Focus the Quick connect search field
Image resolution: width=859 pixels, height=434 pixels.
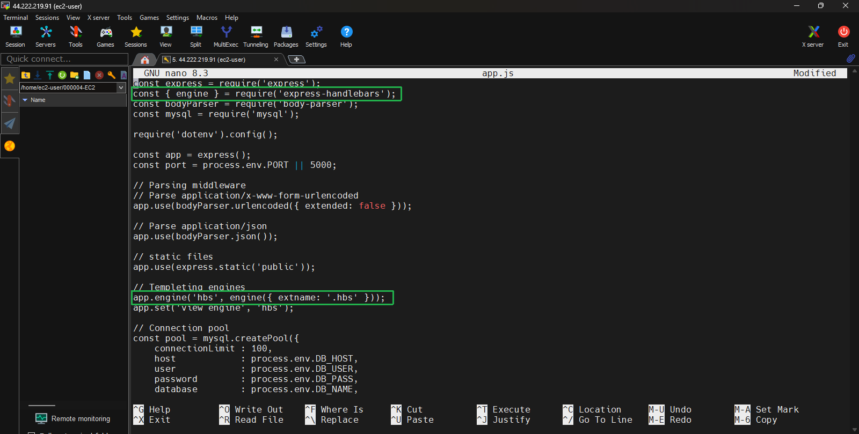(x=64, y=59)
